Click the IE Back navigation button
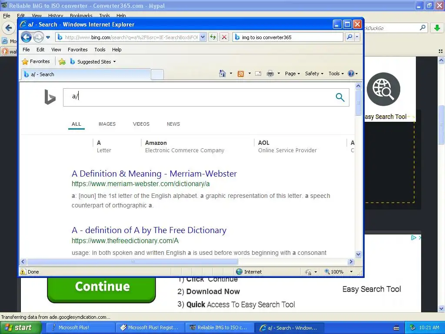Image resolution: width=445 pixels, height=334 pixels. click(x=26, y=37)
